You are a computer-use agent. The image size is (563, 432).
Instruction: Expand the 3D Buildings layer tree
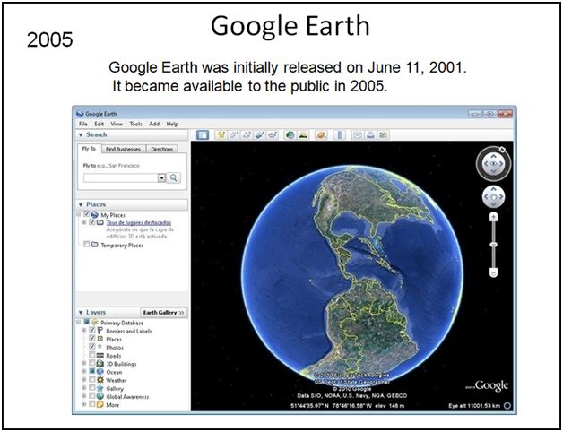tap(83, 363)
